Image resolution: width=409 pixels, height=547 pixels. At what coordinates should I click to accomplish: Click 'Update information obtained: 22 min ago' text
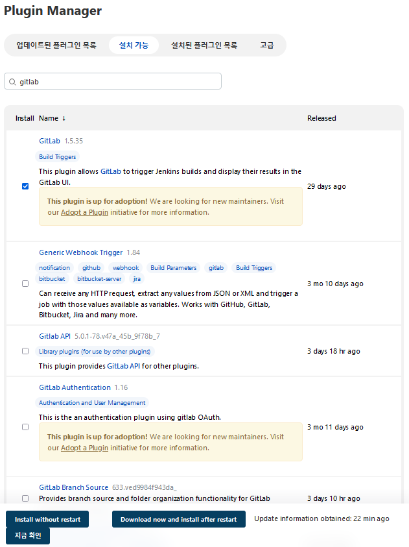[321, 518]
